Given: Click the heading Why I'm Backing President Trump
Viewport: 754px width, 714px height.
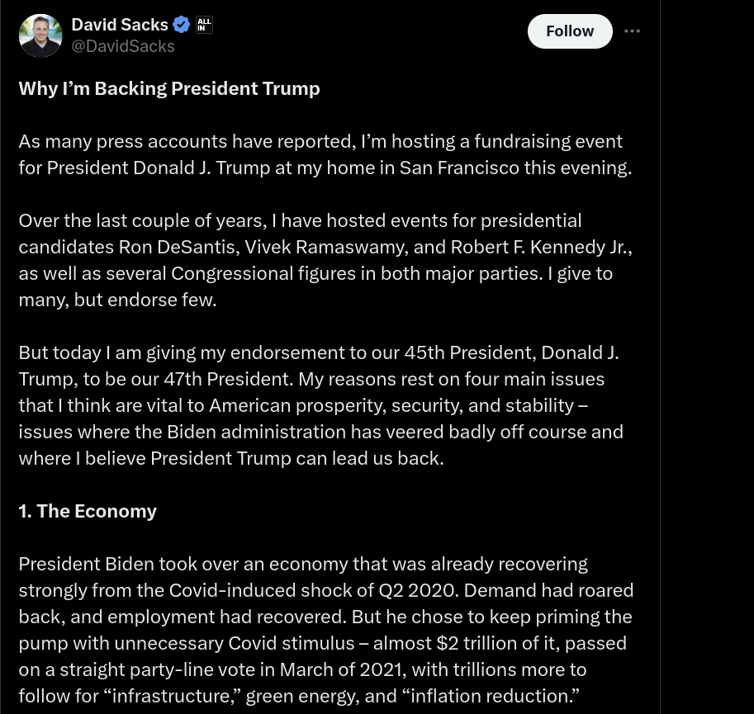Looking at the screenshot, I should (169, 89).
